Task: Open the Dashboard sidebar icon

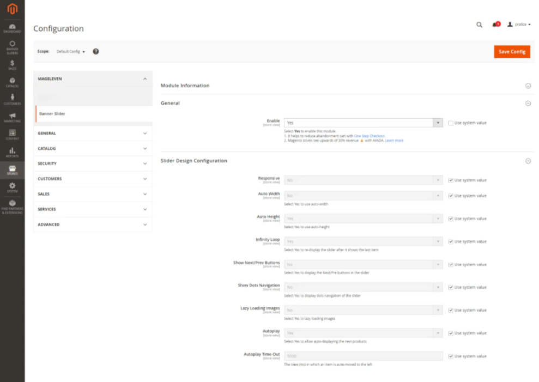Action: pos(12,28)
